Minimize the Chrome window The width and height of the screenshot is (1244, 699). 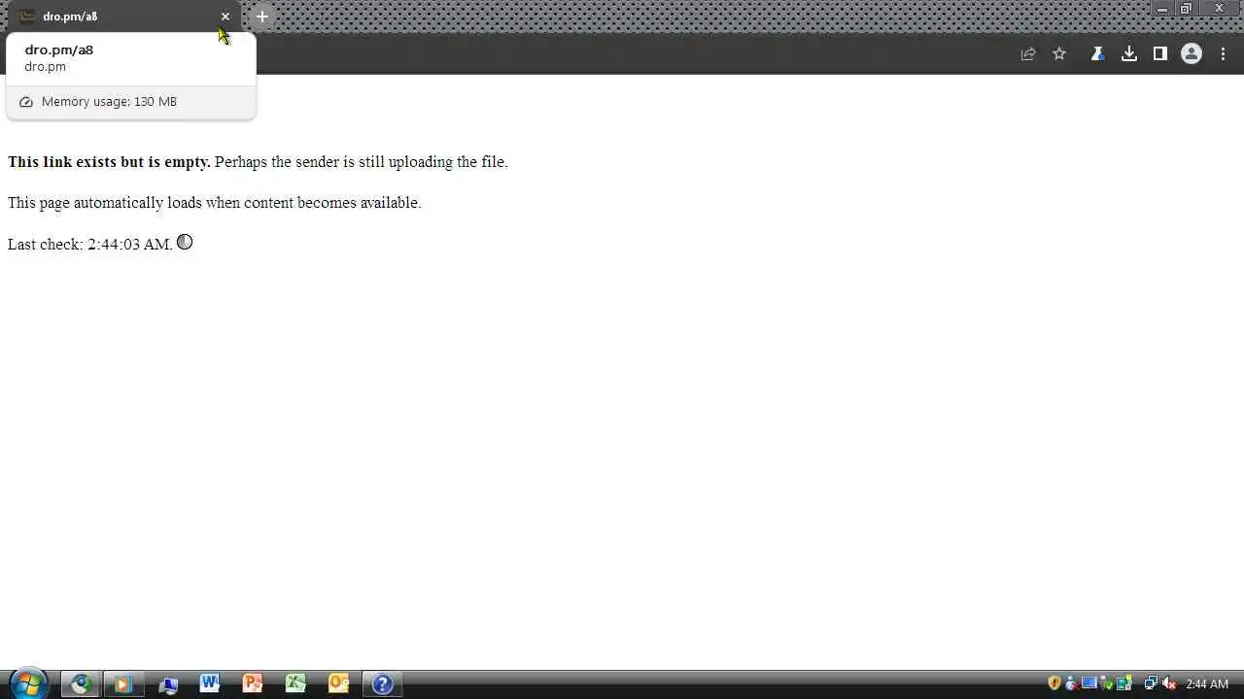[x=1162, y=9]
